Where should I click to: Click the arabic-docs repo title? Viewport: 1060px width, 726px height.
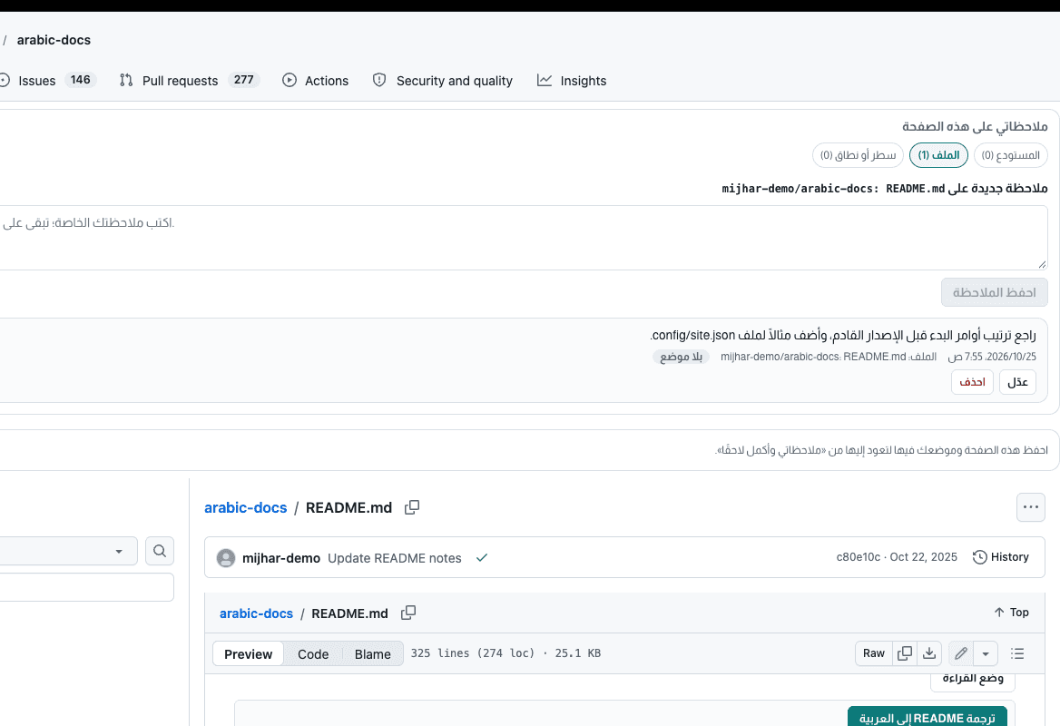click(54, 40)
